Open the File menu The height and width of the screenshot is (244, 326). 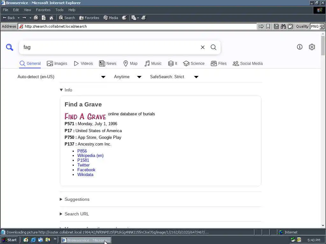pos(5,10)
